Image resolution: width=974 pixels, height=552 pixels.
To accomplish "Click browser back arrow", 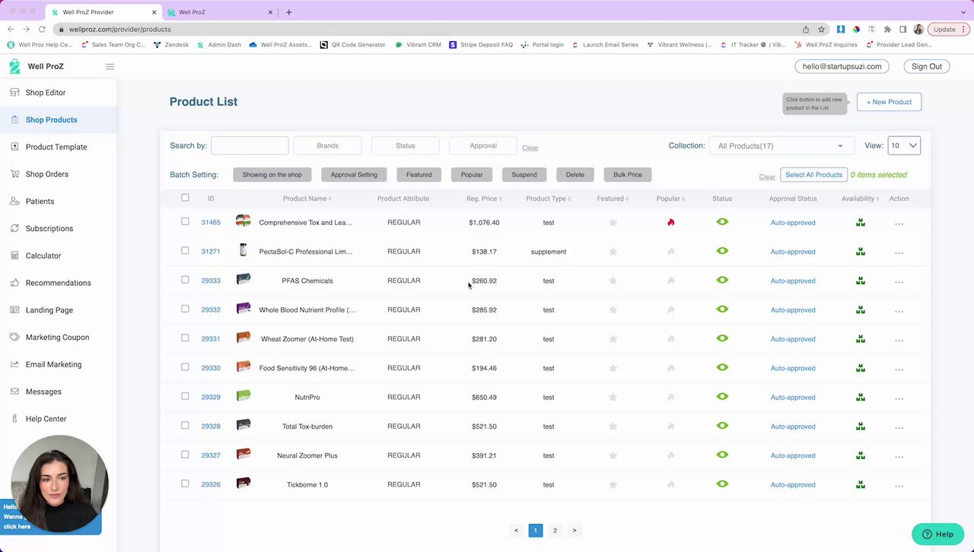I will (11, 29).
